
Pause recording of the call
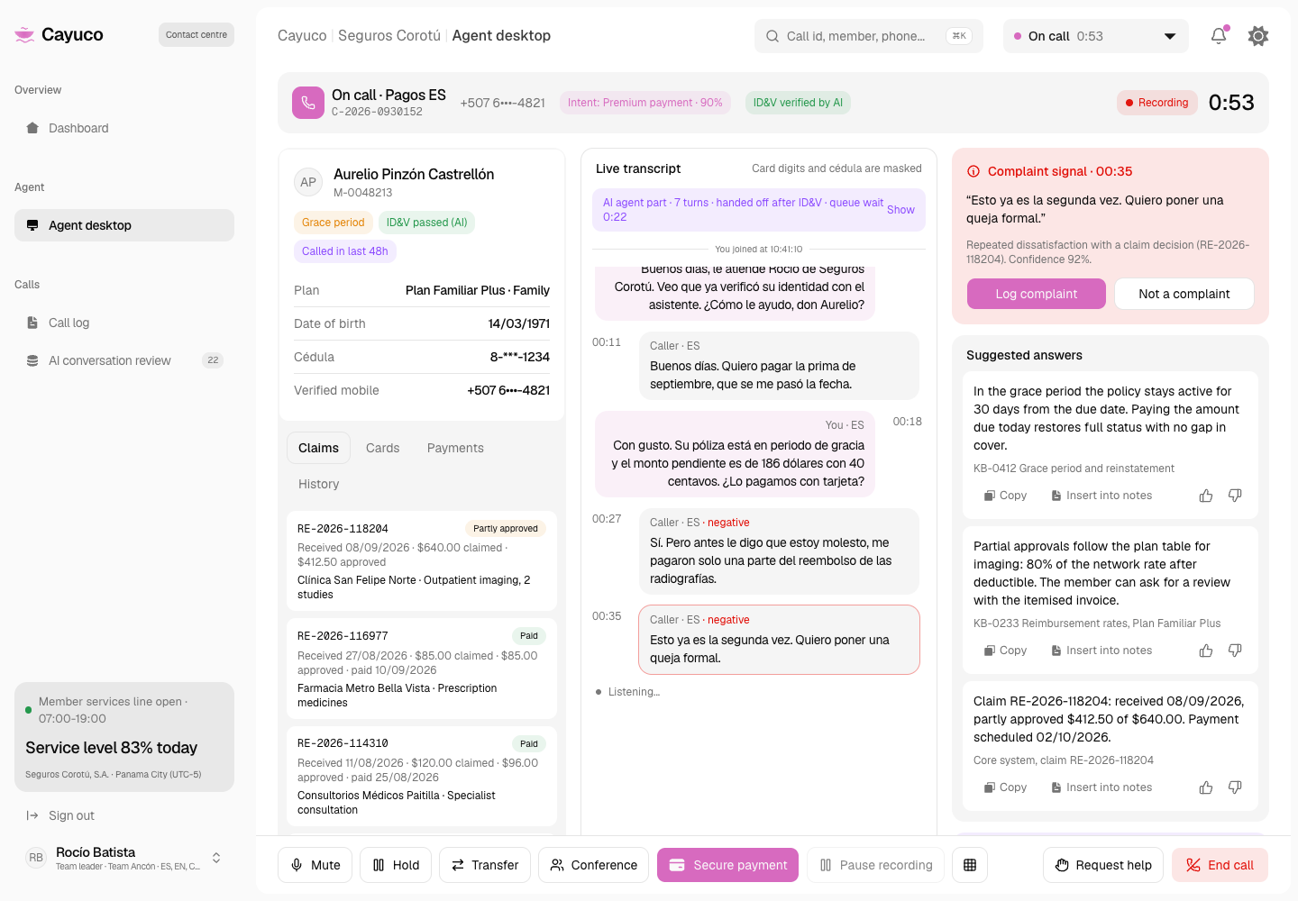tap(875, 865)
